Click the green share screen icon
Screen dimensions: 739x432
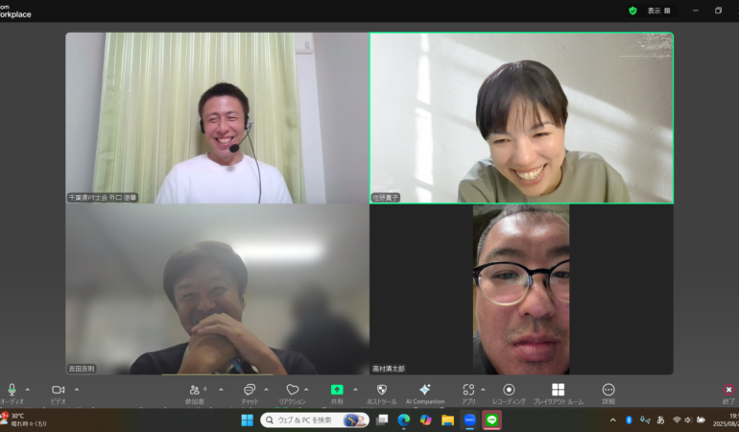[337, 390]
